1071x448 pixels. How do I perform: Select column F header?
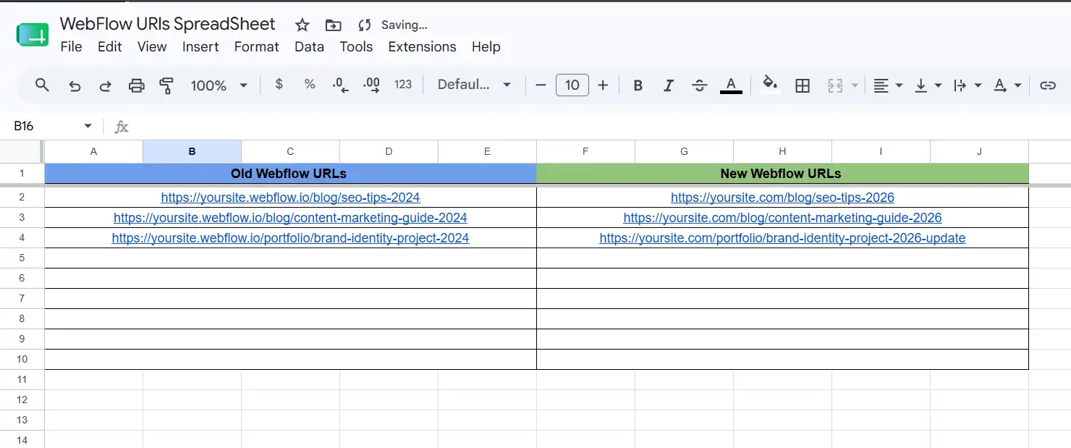pyautogui.click(x=585, y=151)
